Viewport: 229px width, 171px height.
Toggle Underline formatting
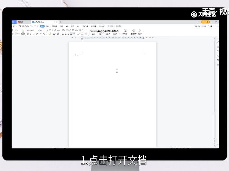(x=33, y=34)
